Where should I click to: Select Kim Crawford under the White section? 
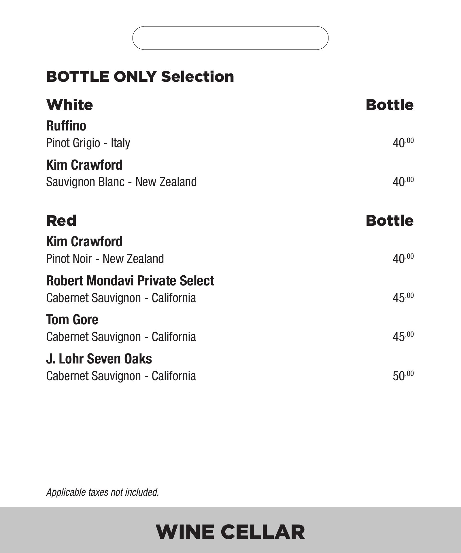click(84, 165)
